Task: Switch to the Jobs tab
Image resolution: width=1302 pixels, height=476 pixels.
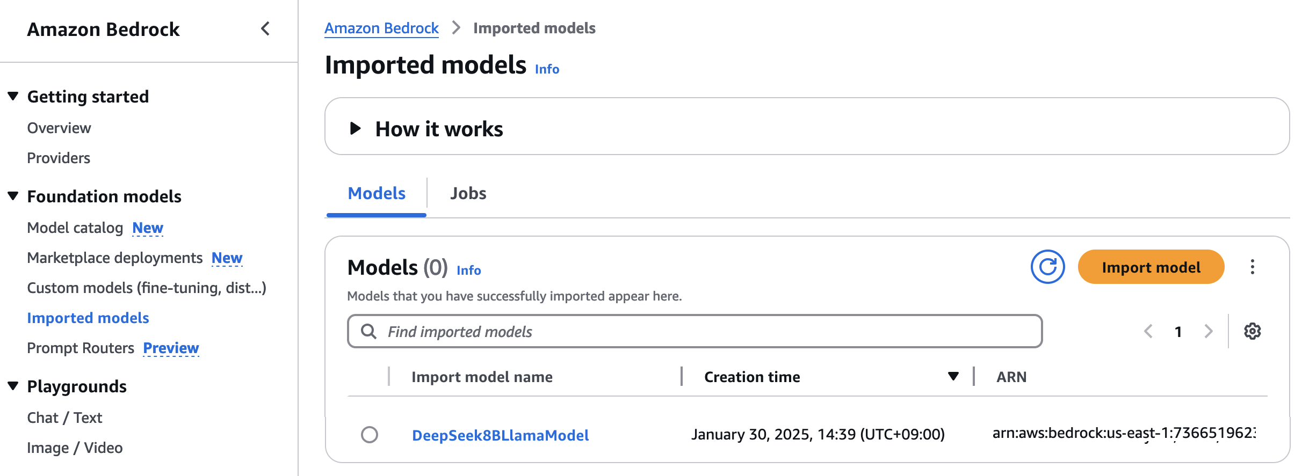Action: (468, 193)
